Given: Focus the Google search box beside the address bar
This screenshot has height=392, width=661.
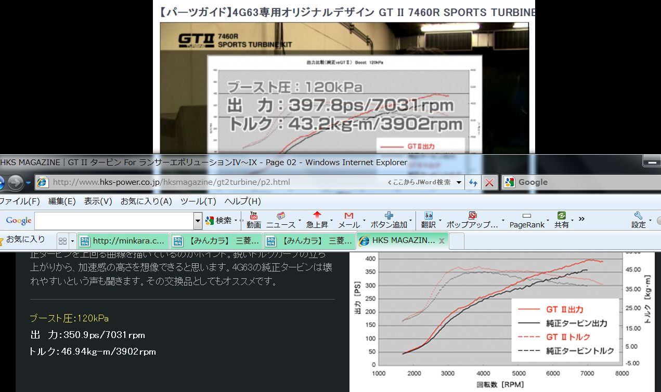Looking at the screenshot, I should click(x=581, y=182).
